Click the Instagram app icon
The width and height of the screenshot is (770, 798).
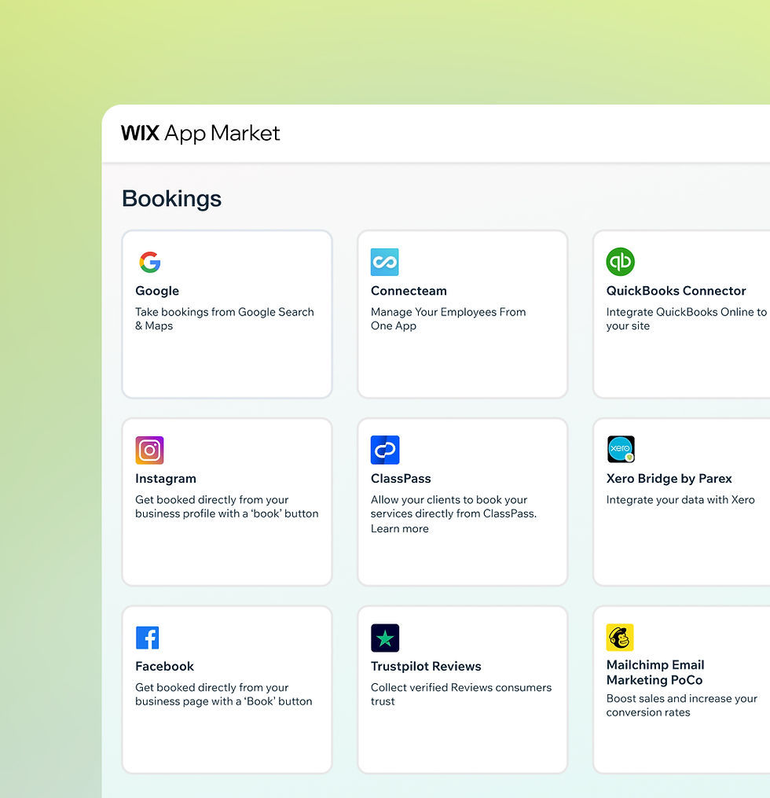point(149,450)
